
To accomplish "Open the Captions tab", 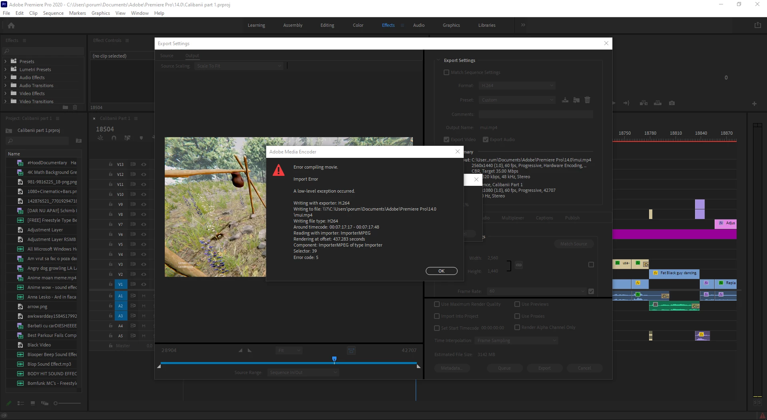I will click(544, 218).
